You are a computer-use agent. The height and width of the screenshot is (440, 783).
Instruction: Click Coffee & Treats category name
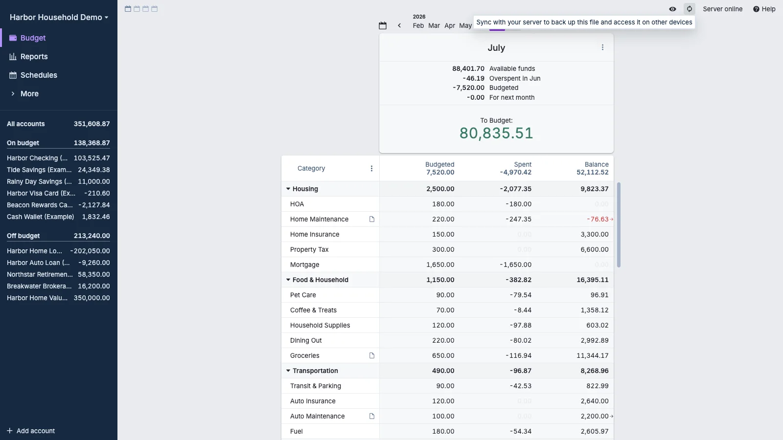coord(313,310)
